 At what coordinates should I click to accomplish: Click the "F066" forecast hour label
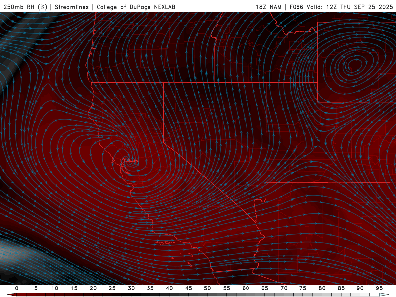296,7
